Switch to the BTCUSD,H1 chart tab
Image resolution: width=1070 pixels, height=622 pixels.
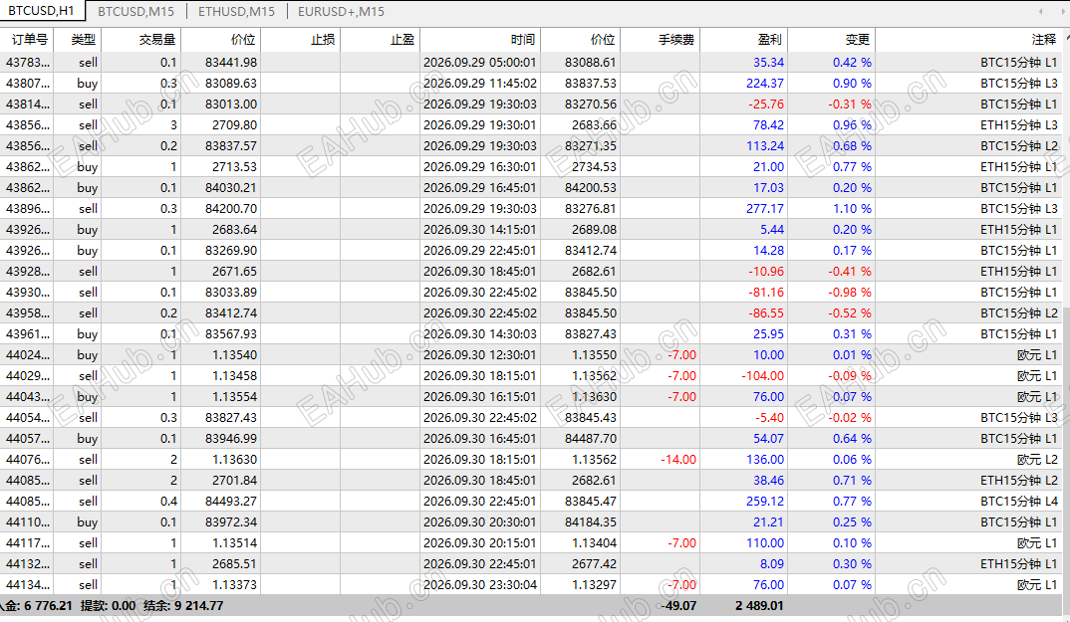click(41, 11)
